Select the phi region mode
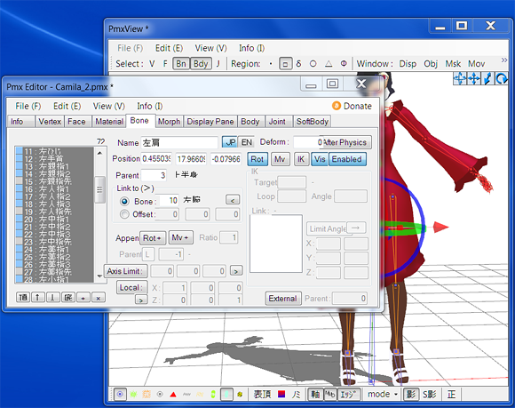The height and width of the screenshot is (408, 515). tap(344, 64)
